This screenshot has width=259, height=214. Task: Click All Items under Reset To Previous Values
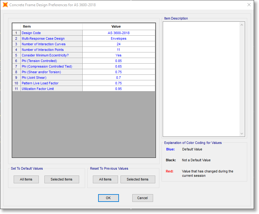pyautogui.click(x=105, y=179)
